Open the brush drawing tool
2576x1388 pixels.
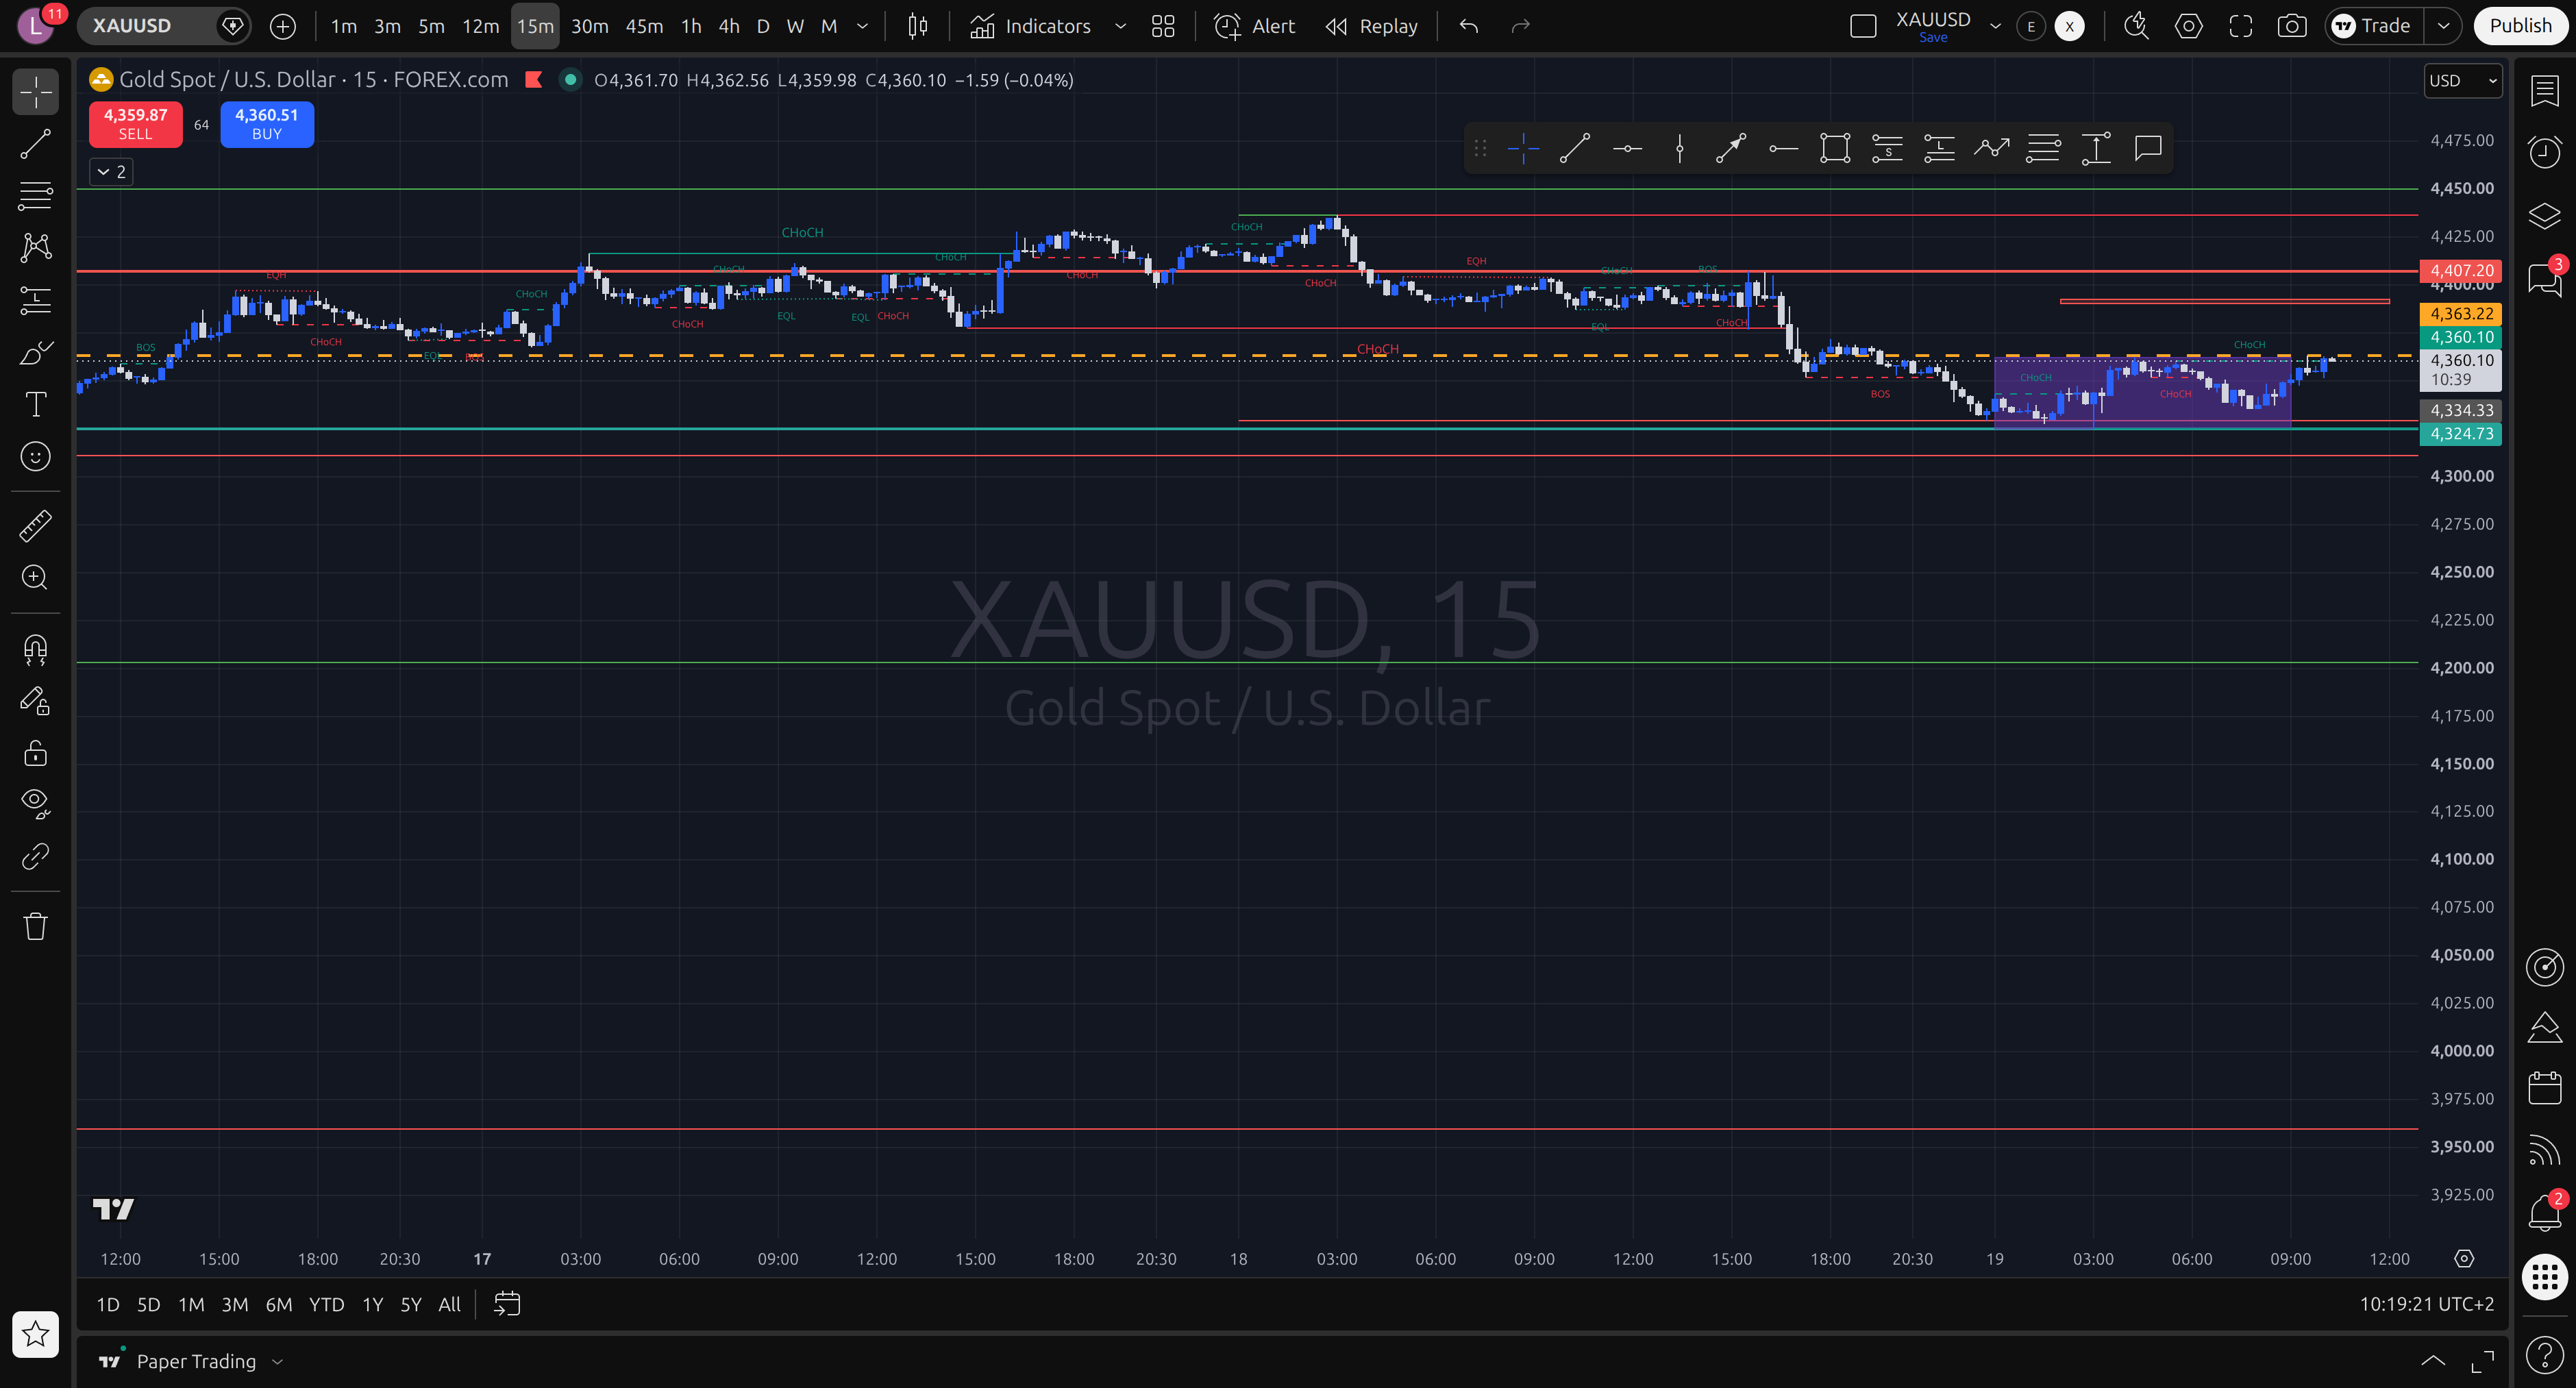(x=36, y=352)
